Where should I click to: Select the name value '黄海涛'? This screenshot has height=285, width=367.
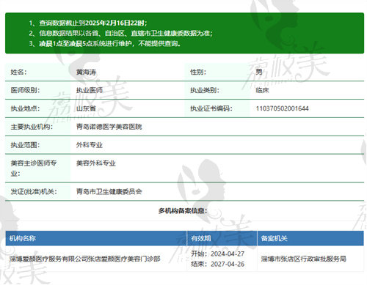tap(86, 72)
